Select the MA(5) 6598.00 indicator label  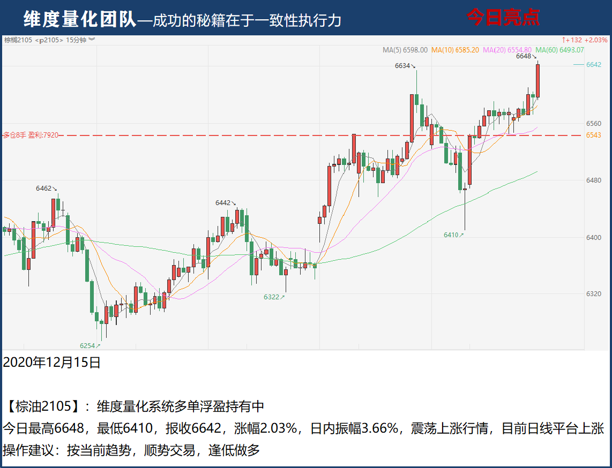[405, 50]
